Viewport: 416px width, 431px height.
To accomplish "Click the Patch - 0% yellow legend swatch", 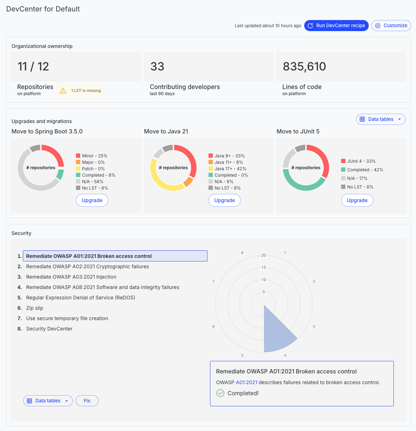I will tap(78, 168).
